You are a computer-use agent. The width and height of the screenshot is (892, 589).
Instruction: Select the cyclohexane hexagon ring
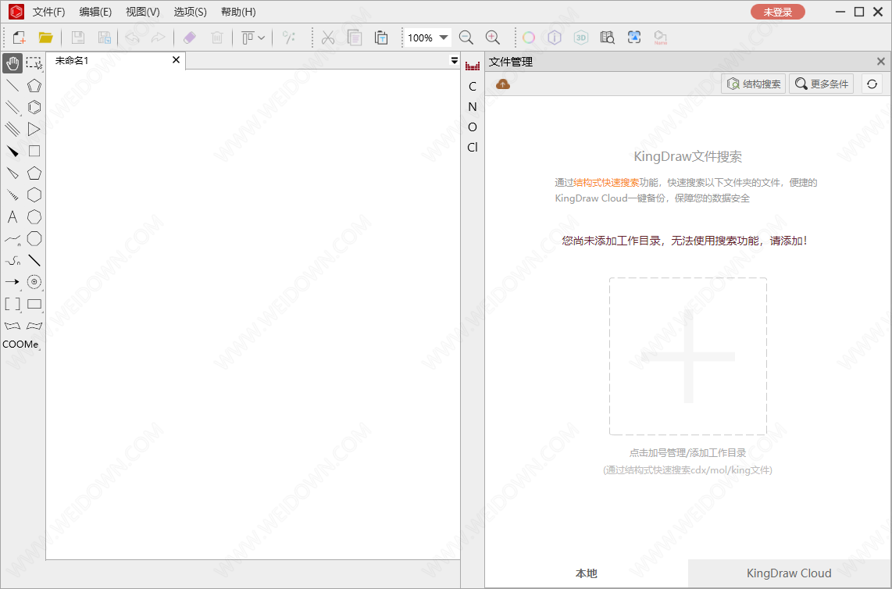(34, 195)
